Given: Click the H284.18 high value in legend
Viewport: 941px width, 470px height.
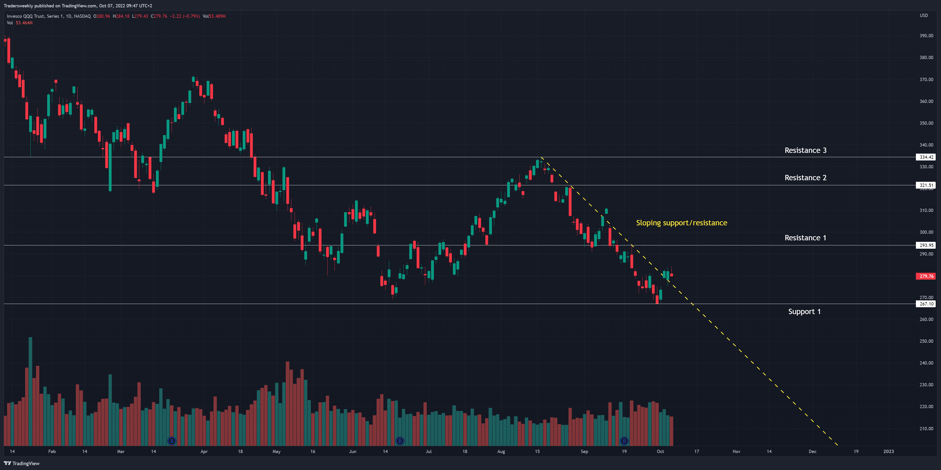Looking at the screenshot, I should pos(121,16).
